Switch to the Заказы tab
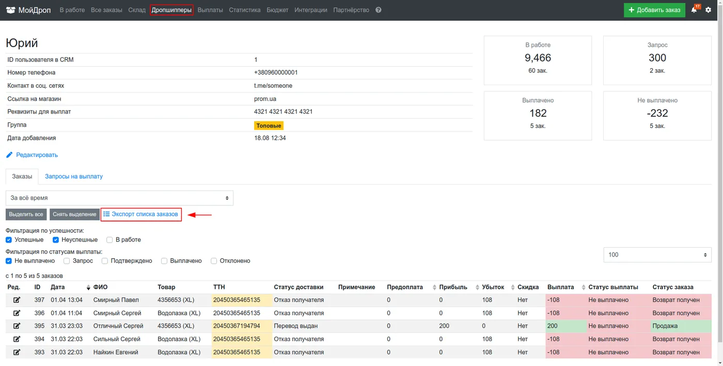The height and width of the screenshot is (366, 723). pyautogui.click(x=22, y=176)
